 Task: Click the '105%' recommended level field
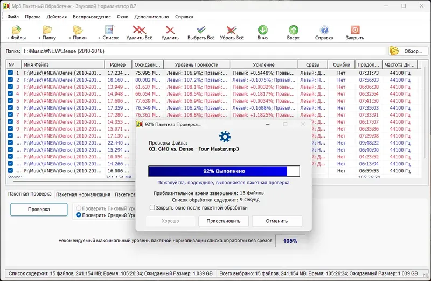click(x=290, y=241)
